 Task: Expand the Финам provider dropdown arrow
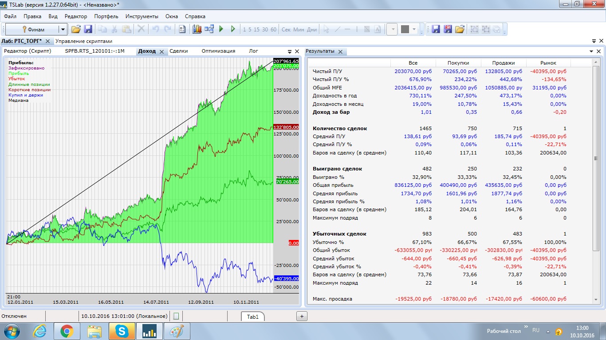point(63,30)
